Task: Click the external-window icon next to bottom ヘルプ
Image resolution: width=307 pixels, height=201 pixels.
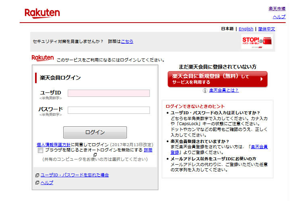Action: point(37,183)
